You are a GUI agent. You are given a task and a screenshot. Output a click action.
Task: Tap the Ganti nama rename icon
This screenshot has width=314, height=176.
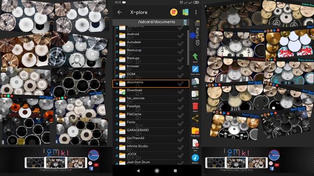[x=195, y=70]
